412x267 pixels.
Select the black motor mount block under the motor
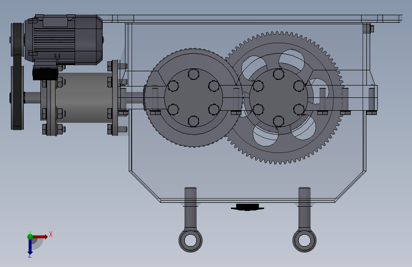45,74
